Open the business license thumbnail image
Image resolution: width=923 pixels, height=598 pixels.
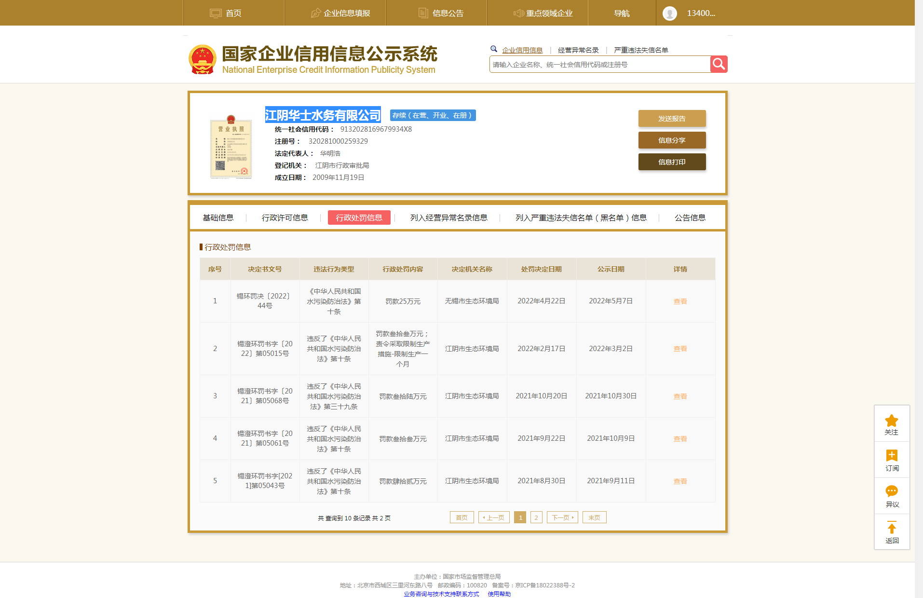point(231,147)
